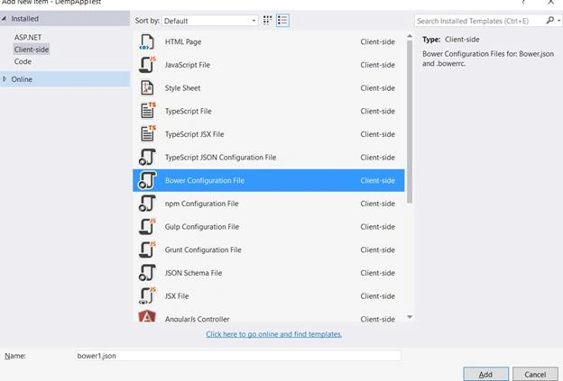Select Bower Configuration File text
The width and height of the screenshot is (563, 381).
(204, 180)
